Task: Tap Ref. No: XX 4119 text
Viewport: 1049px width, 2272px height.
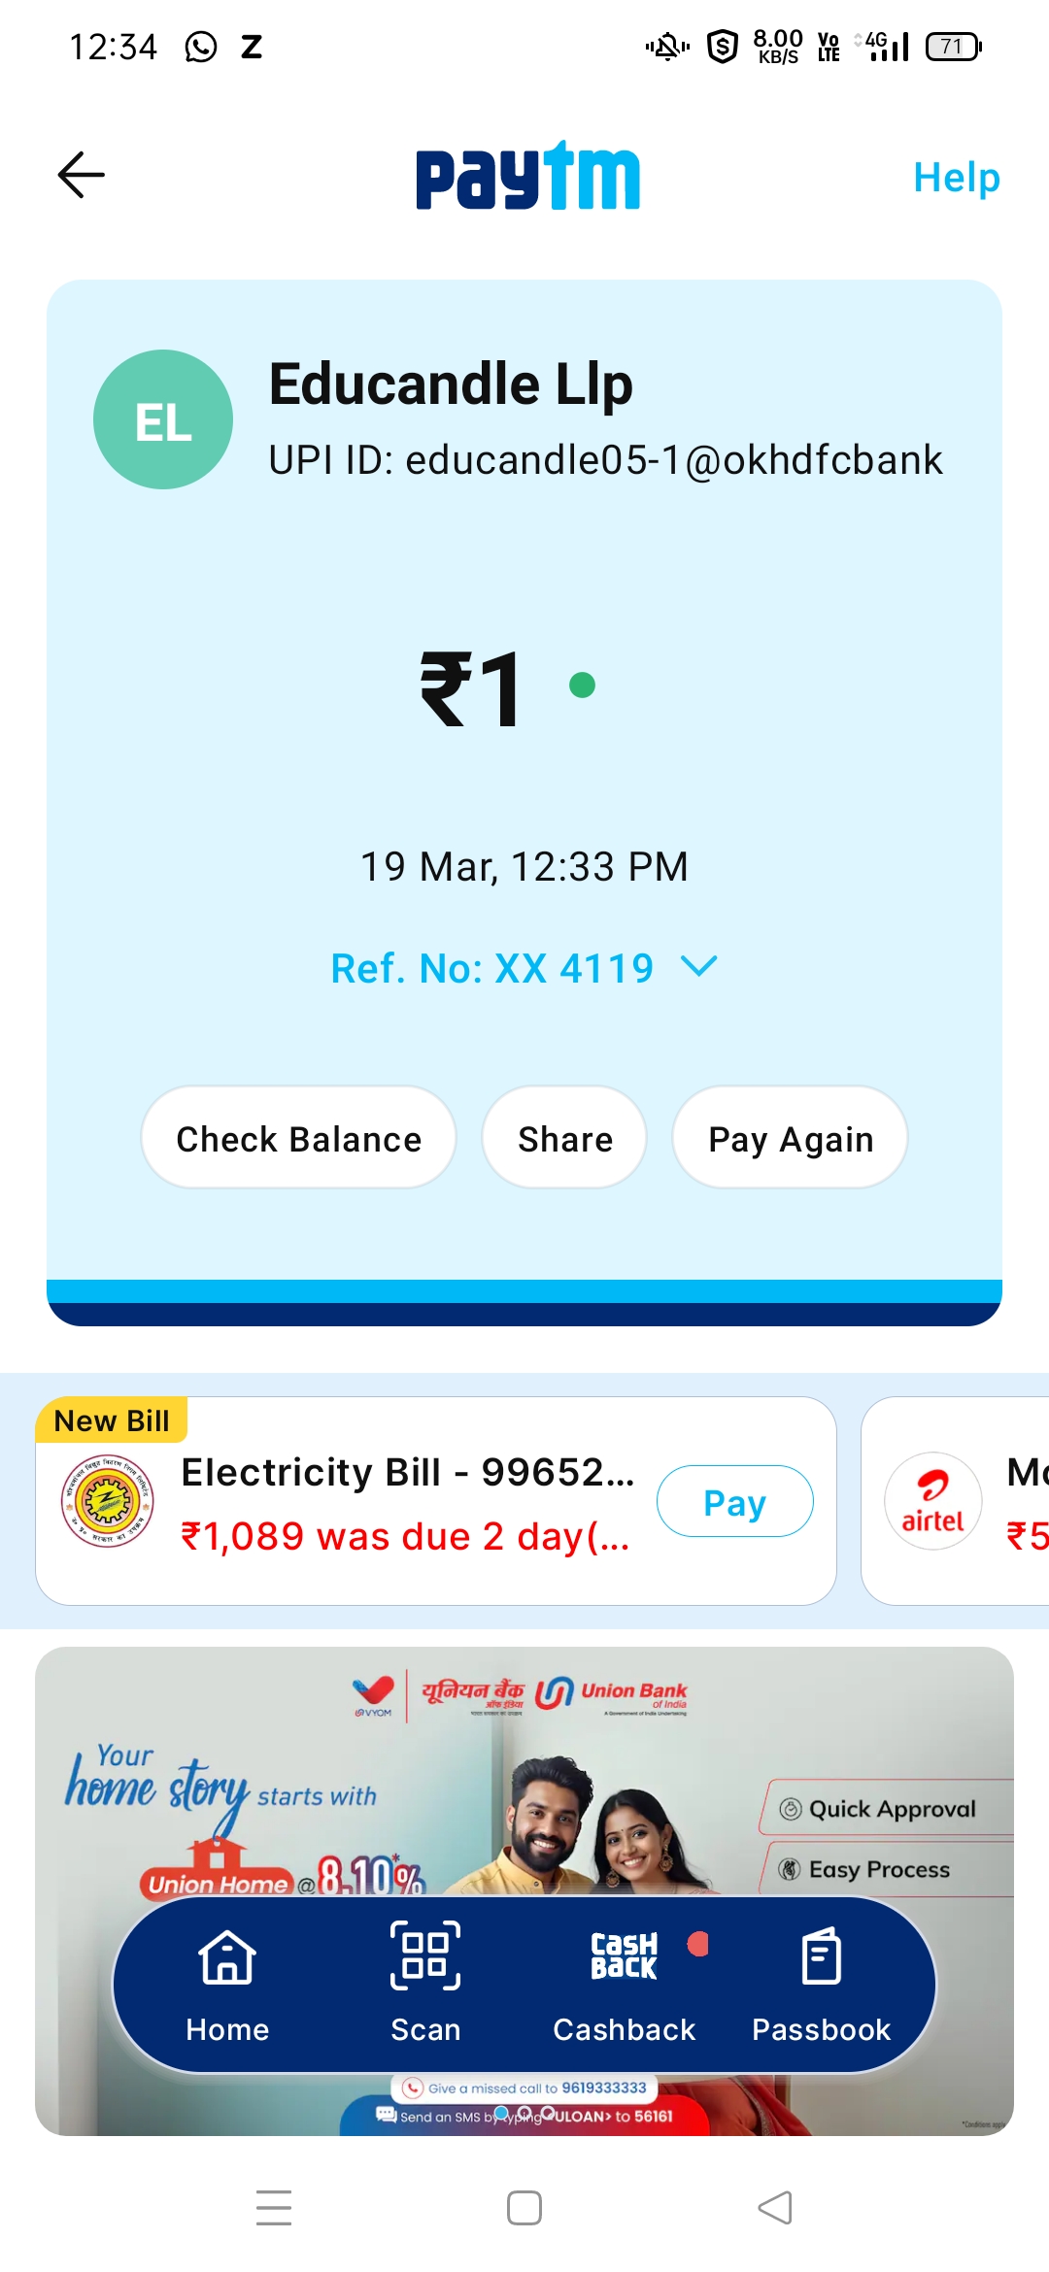Action: 492,968
